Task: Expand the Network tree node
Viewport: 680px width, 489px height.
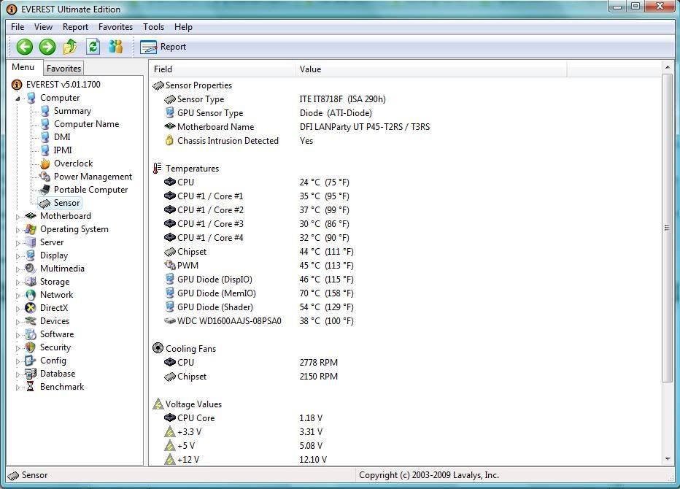Action: tap(18, 296)
